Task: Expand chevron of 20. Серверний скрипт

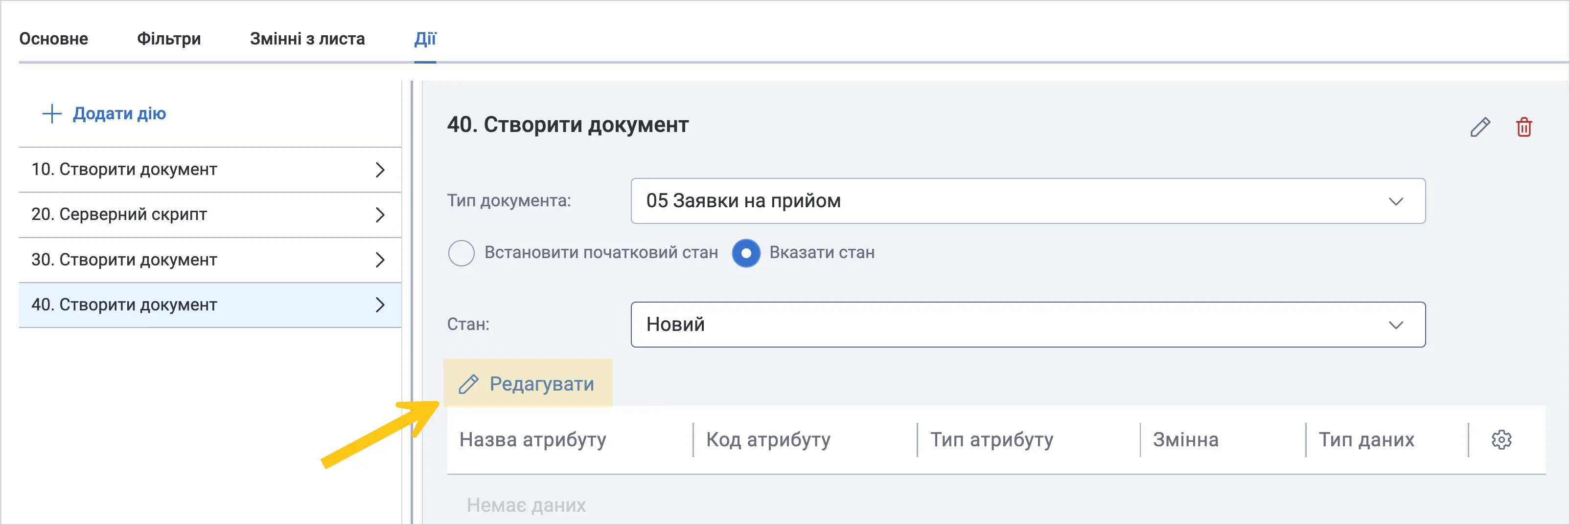Action: pos(380,215)
